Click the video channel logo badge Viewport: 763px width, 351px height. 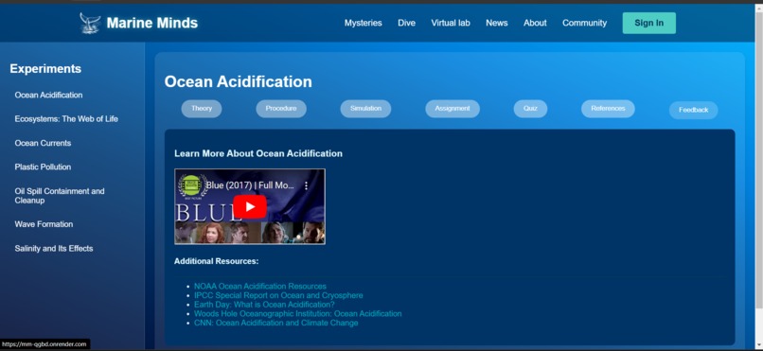tap(192, 186)
